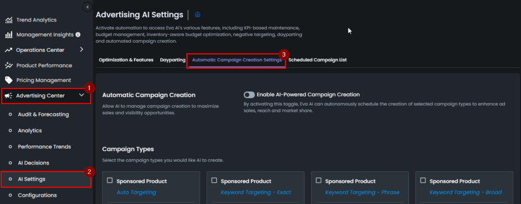The image size is (521, 204).
Task: Check the Keyword Targeting - Exact checkbox
Action: coord(214,181)
